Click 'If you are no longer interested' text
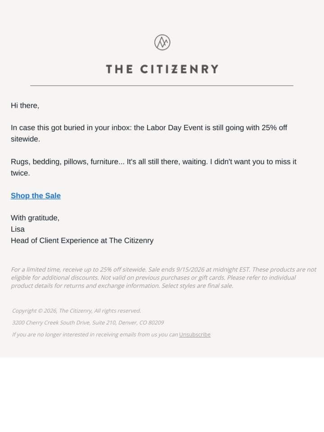The width and height of the screenshot is (324, 432). coord(95,334)
